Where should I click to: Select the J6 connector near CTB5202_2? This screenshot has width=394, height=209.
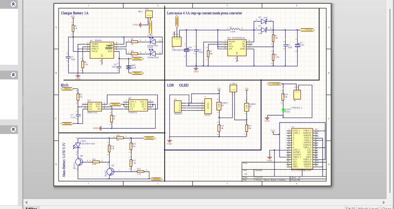pyautogui.click(x=297, y=94)
